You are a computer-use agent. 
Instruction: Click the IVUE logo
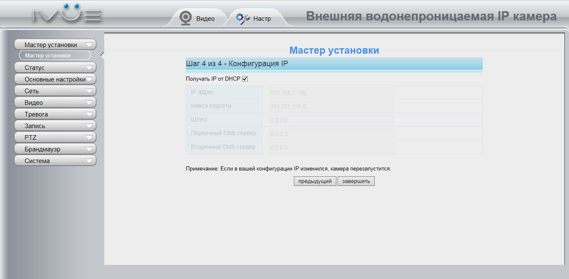click(x=67, y=13)
